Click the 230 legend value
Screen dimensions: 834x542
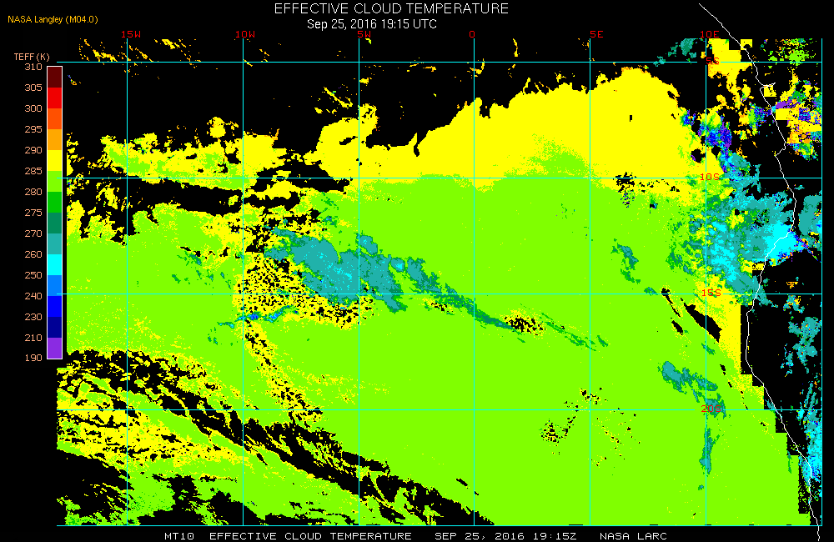point(33,317)
